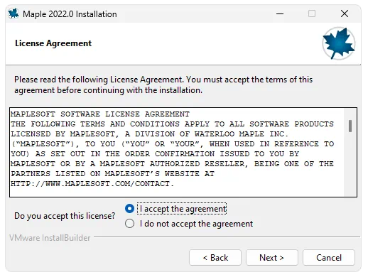Image resolution: width=368 pixels, height=277 pixels.
Task: Select the "I accept the agreement" radio button
Action: click(x=129, y=209)
